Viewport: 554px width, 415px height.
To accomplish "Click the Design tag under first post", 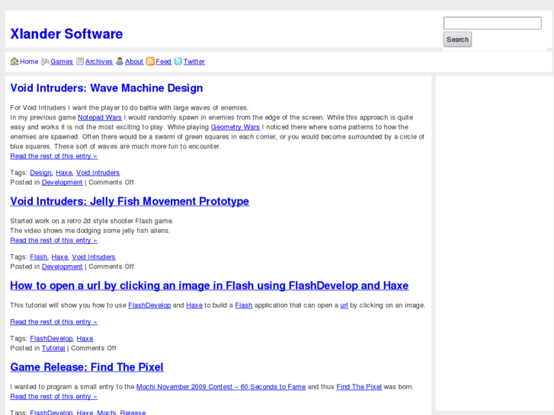I will pyautogui.click(x=40, y=173).
